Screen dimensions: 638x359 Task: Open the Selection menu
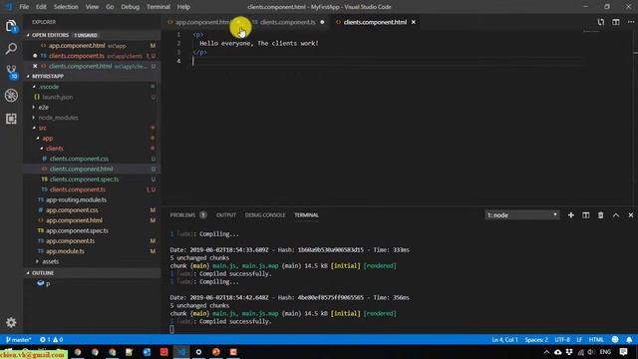66,7
